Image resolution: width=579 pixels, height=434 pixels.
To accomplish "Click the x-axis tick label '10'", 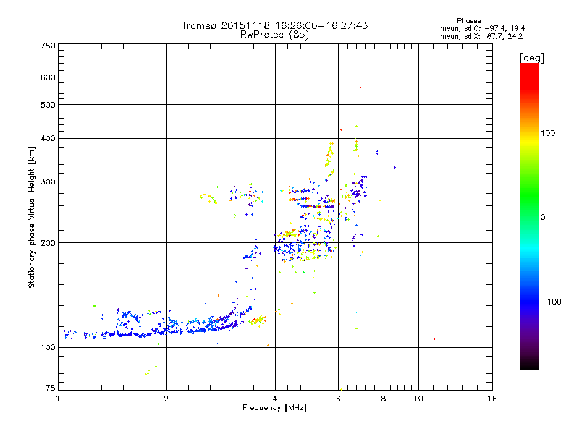I will (418, 399).
